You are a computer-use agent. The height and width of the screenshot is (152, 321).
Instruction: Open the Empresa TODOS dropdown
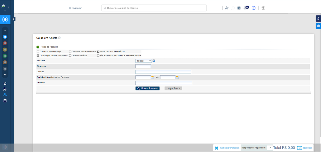click(x=143, y=61)
